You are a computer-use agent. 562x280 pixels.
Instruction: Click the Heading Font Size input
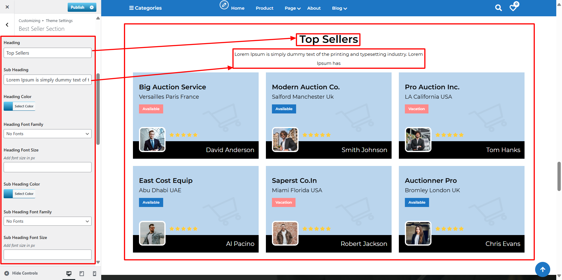click(x=47, y=167)
